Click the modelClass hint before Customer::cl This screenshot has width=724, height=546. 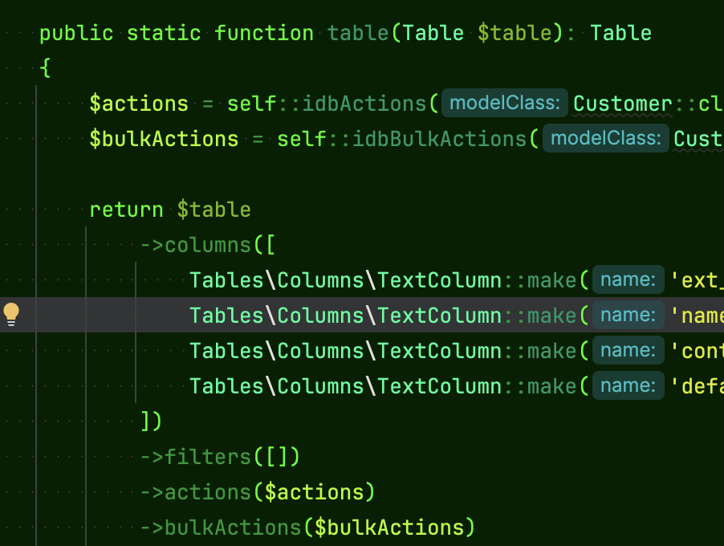(505, 104)
